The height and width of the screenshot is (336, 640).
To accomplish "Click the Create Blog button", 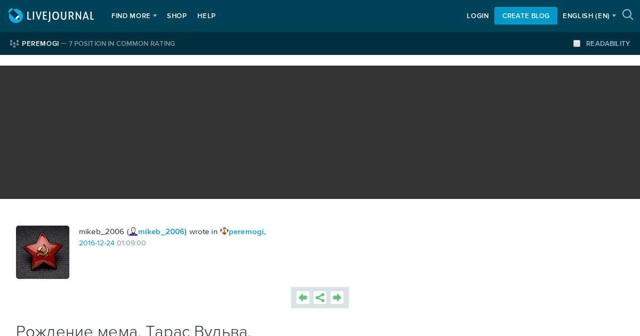I will pos(526,16).
